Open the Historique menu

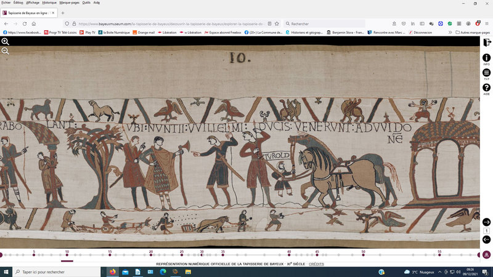pos(49,2)
